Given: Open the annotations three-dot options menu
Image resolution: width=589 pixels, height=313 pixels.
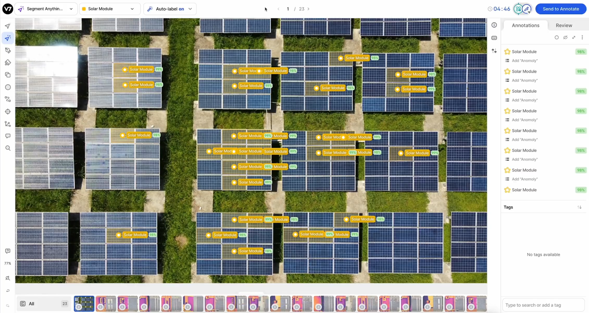Looking at the screenshot, I should point(582,37).
